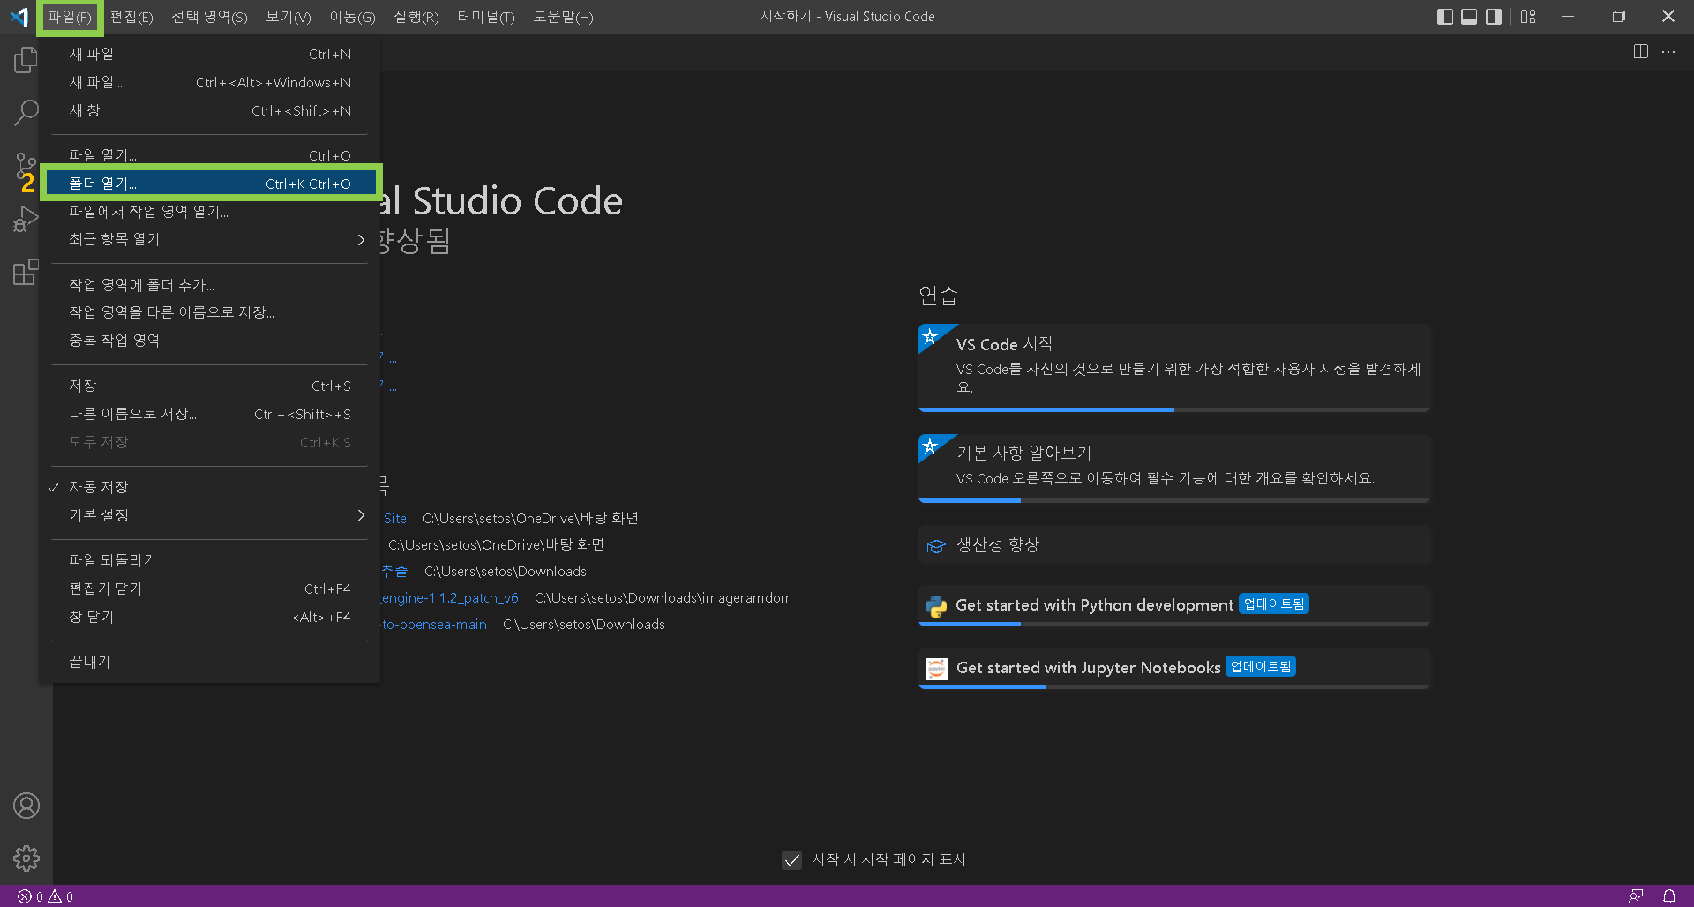Select 끝내기 menu entry

(x=209, y=662)
